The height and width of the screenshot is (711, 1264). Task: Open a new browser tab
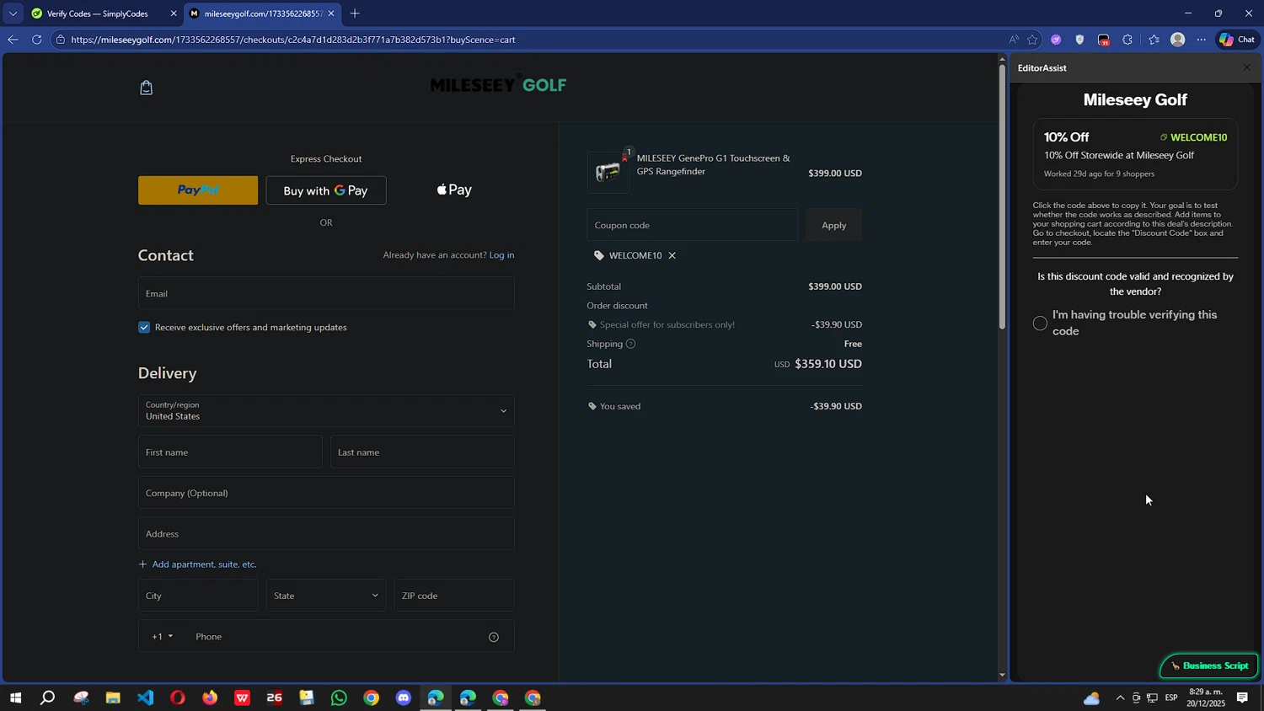click(x=355, y=13)
